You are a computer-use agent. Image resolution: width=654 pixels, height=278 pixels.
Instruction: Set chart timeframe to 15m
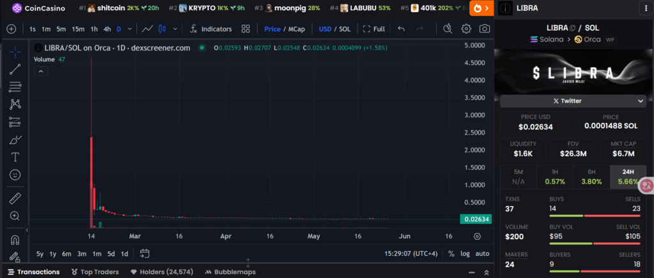coord(78,29)
